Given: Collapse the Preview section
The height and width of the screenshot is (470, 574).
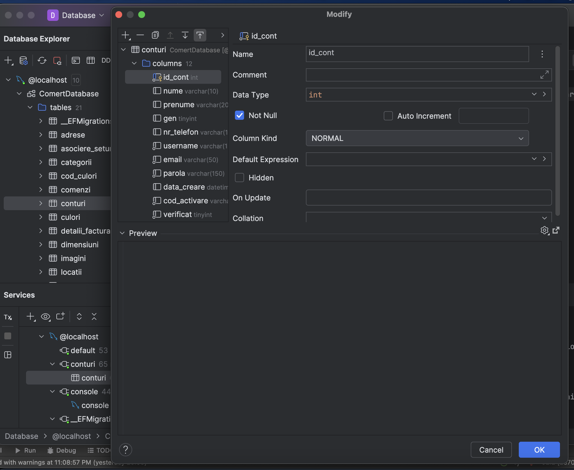Looking at the screenshot, I should click(x=122, y=233).
